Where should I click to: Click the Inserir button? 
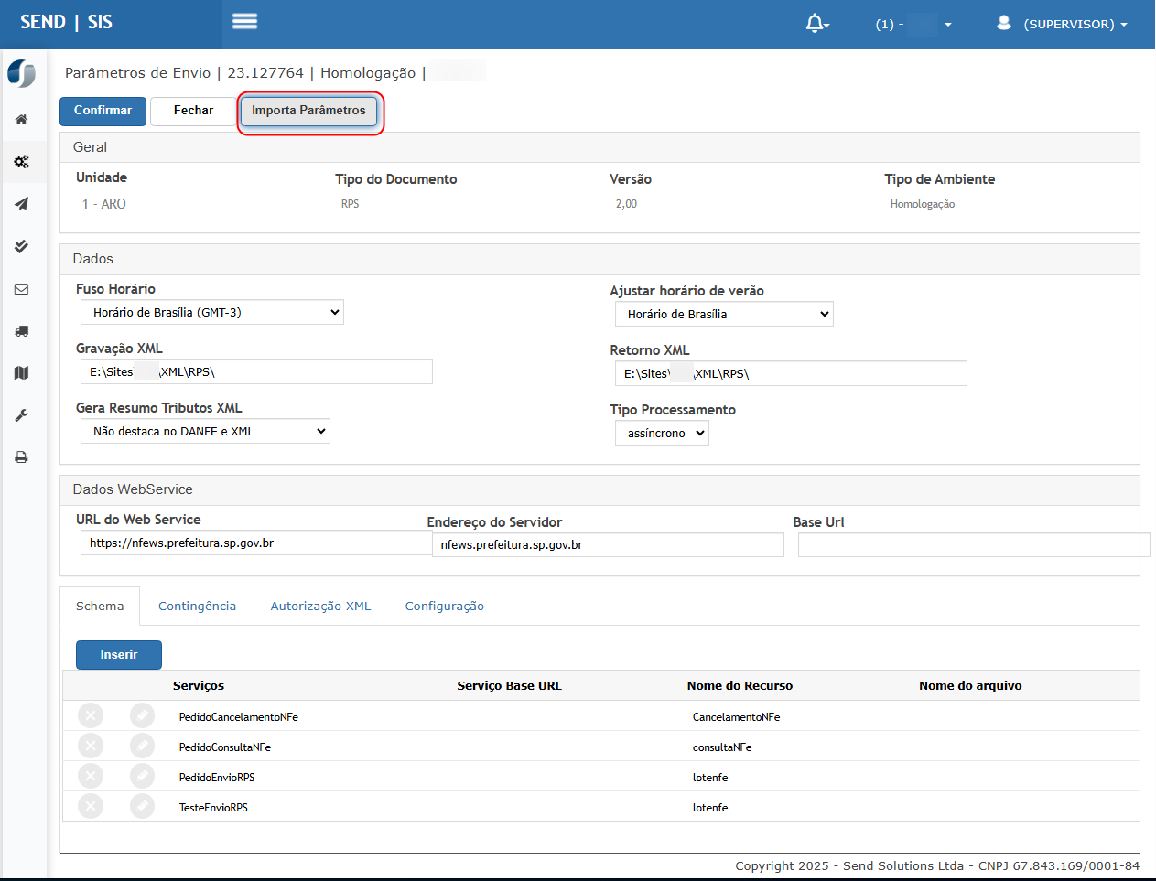(119, 655)
